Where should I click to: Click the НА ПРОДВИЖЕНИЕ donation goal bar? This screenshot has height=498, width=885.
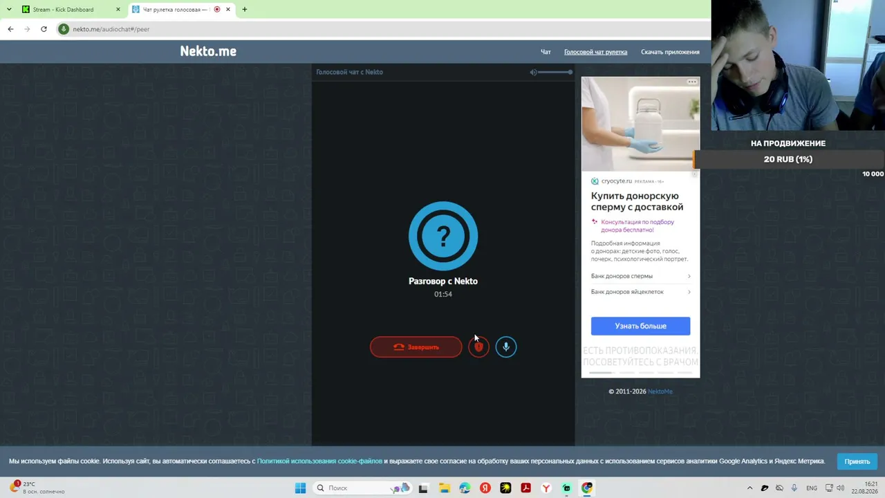click(788, 159)
